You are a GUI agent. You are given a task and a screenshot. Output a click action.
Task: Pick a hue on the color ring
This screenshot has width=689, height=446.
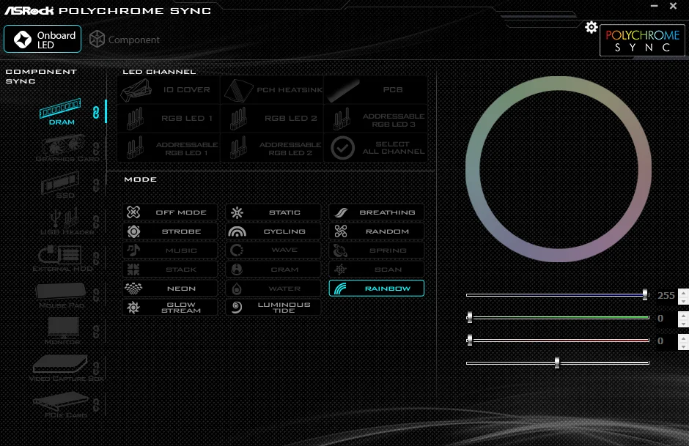[558, 83]
